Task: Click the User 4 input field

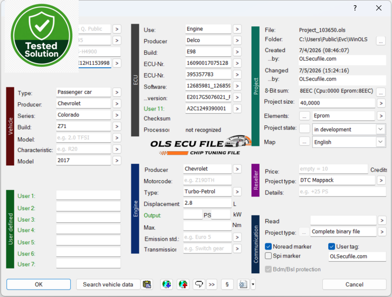Action: 88,230
